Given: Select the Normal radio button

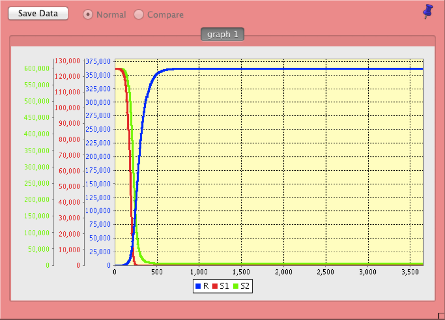Looking at the screenshot, I should click(x=88, y=15).
